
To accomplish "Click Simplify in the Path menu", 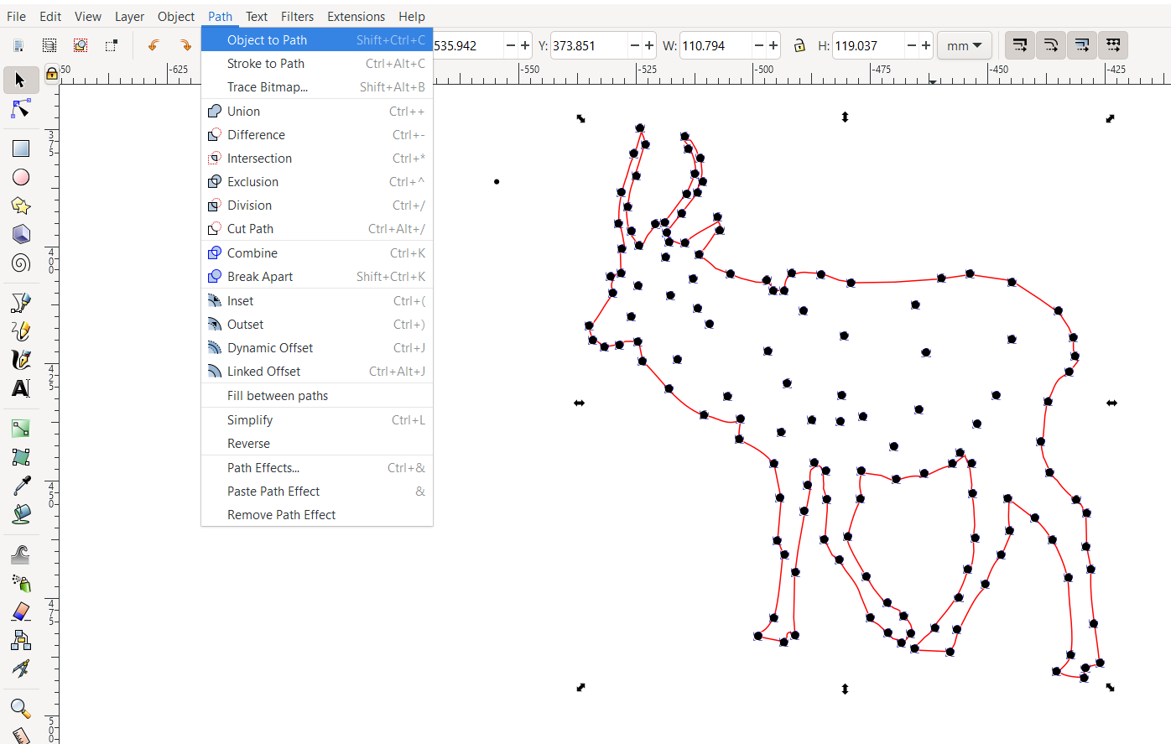I will click(317, 419).
